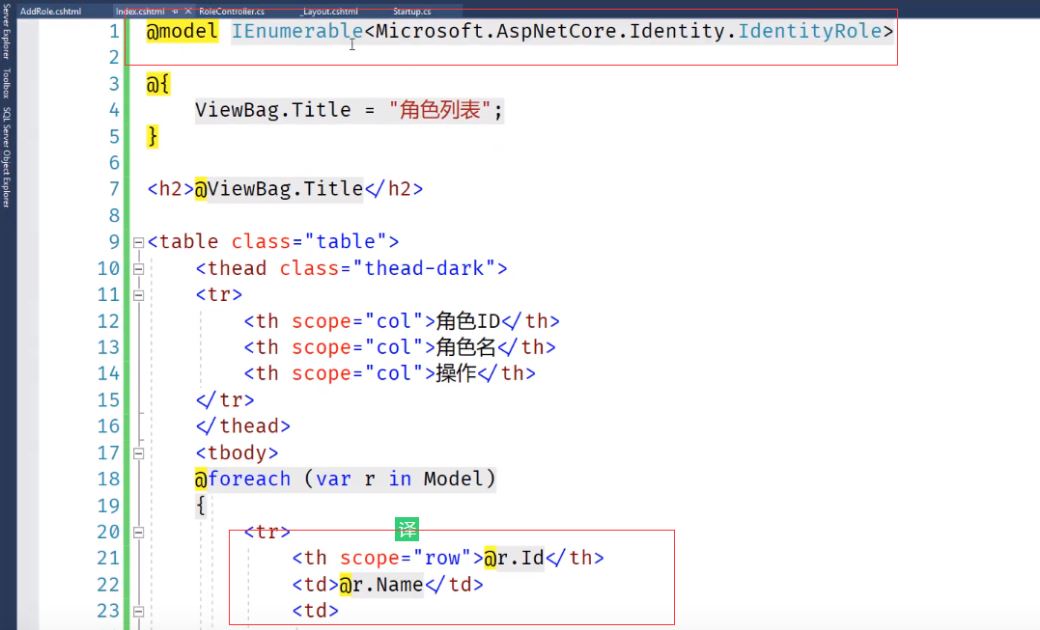Click the 角色名 header text
1040x630 pixels.
coord(465,347)
